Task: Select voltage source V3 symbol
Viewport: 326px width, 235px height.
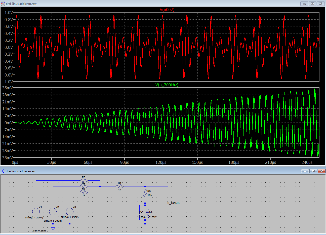Action: [x=70, y=211]
